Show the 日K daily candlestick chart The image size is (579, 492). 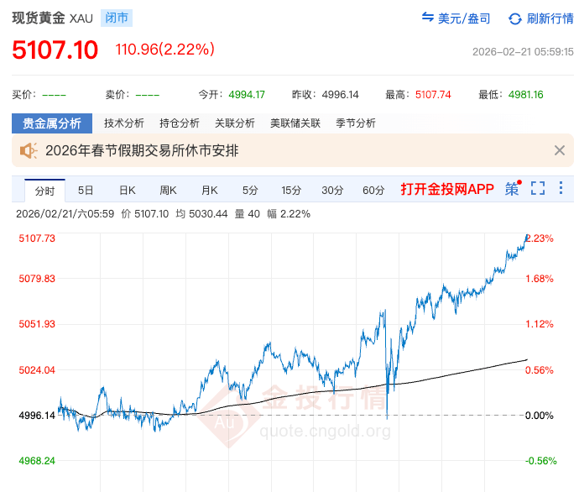click(x=127, y=190)
